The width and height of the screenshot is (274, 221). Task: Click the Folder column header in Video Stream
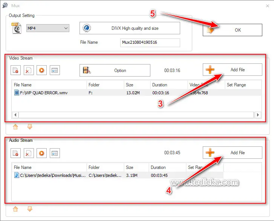pyautogui.click(x=105, y=85)
